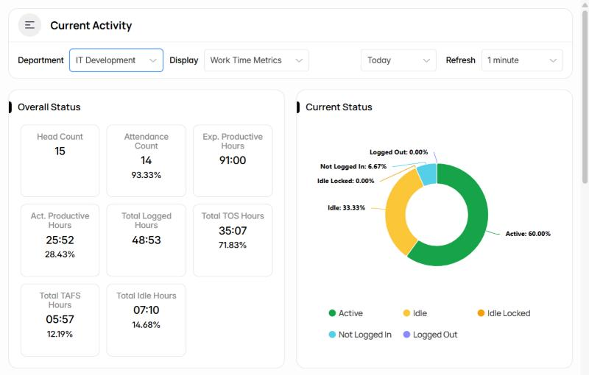Open the Exp. Productive Hours card

click(x=233, y=160)
